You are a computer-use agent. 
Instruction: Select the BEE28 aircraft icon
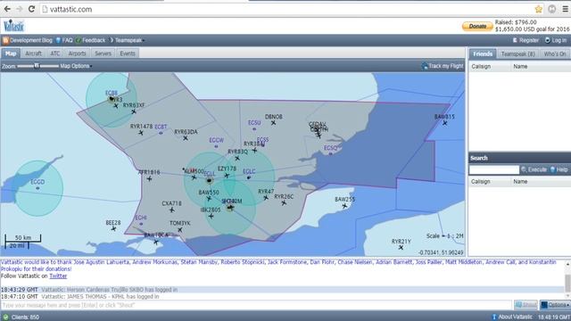tap(113, 229)
